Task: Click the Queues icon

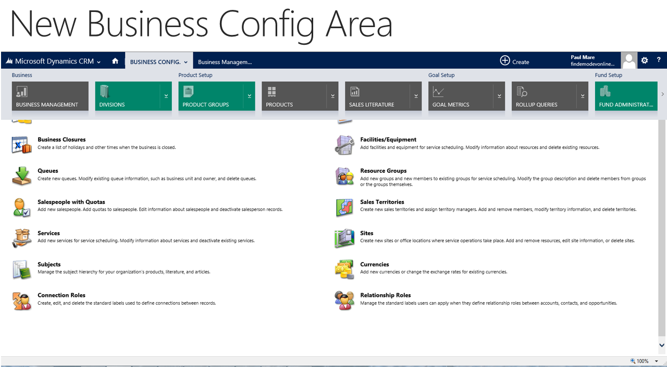Action: pyautogui.click(x=22, y=176)
